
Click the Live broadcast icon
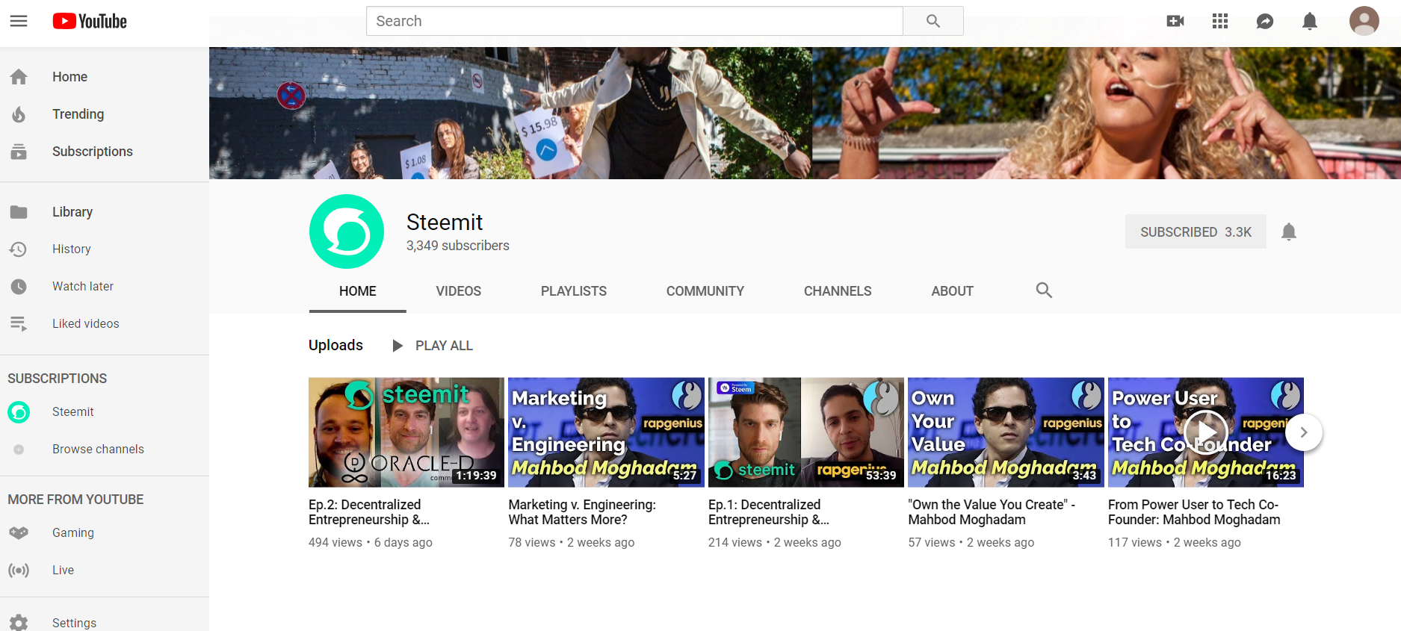coord(19,570)
